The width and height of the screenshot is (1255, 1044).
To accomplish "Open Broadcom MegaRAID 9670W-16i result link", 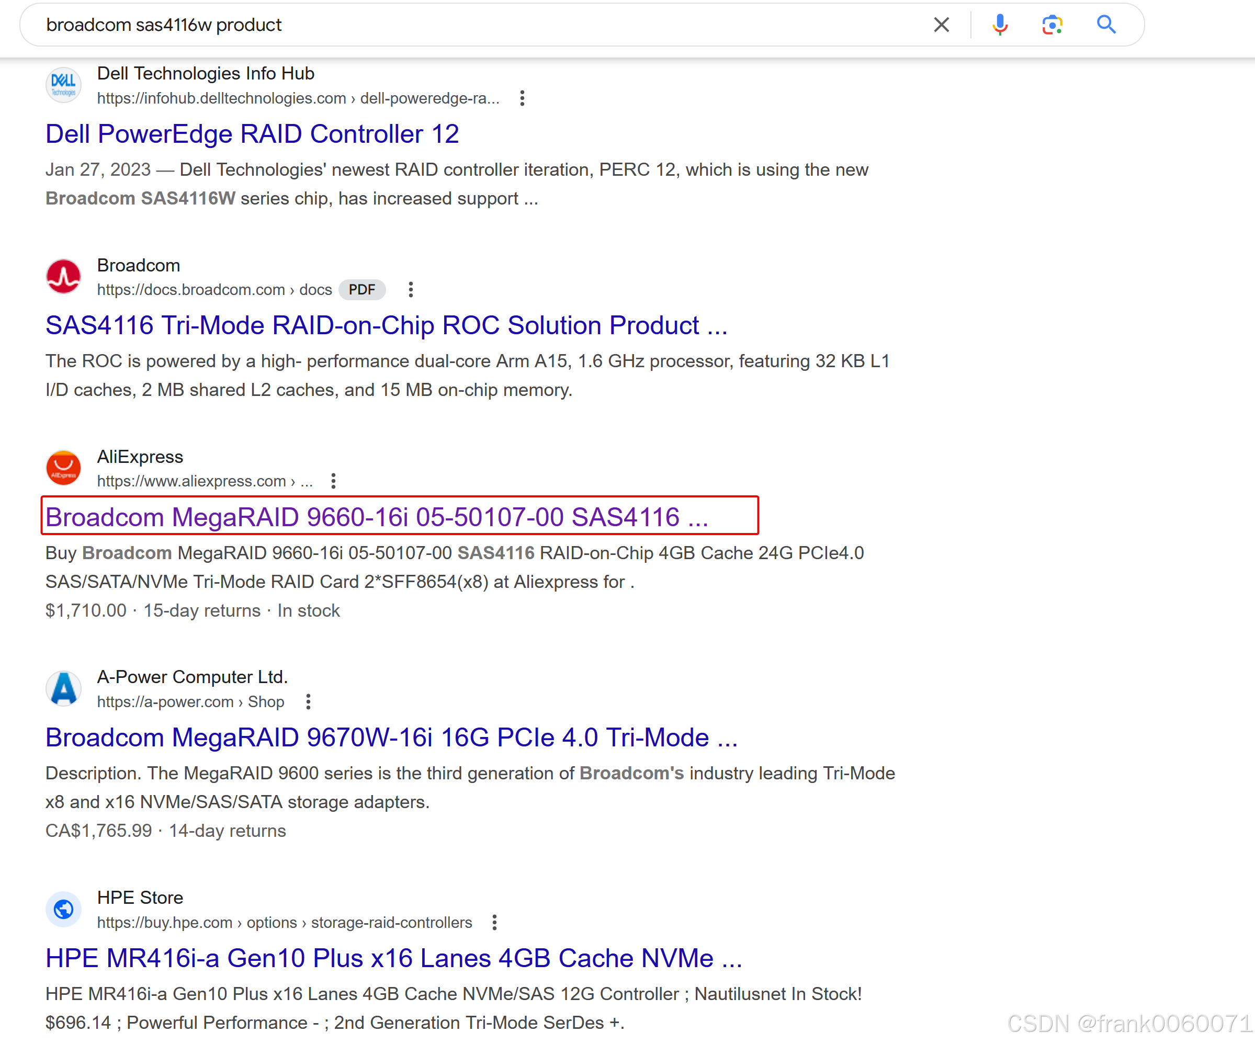I will (391, 737).
